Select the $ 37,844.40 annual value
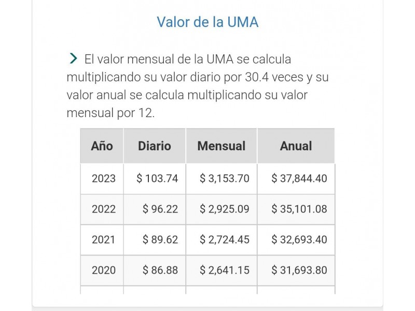Screen dimensions: 415x311 299,178
